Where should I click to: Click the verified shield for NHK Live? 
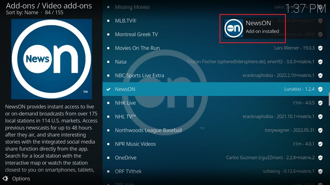pyautogui.click(x=320, y=103)
